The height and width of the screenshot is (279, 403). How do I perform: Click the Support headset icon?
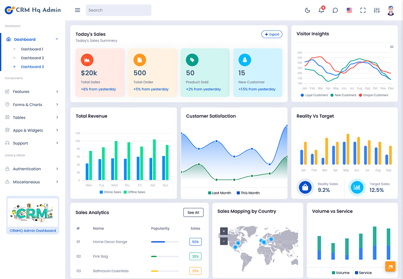[7, 143]
